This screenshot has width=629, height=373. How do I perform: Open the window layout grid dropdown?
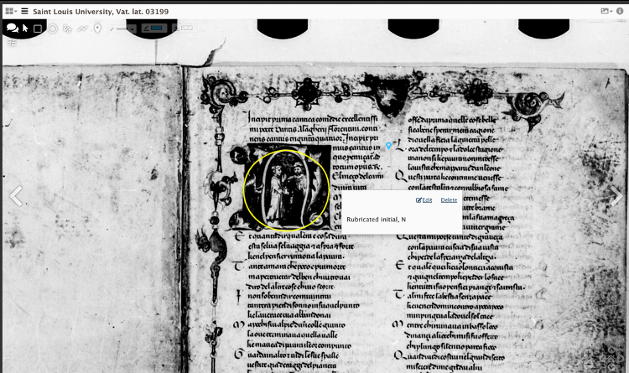pos(11,11)
